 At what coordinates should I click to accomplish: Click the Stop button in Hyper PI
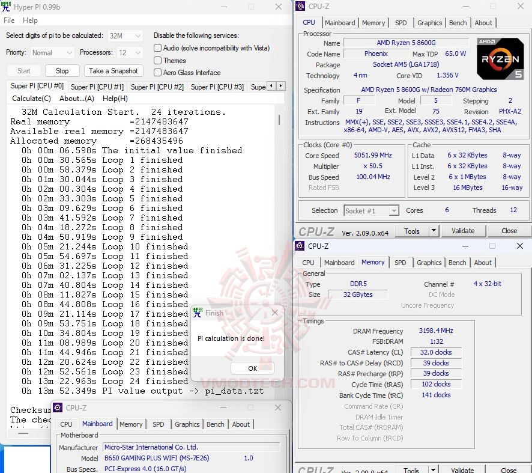pos(62,71)
